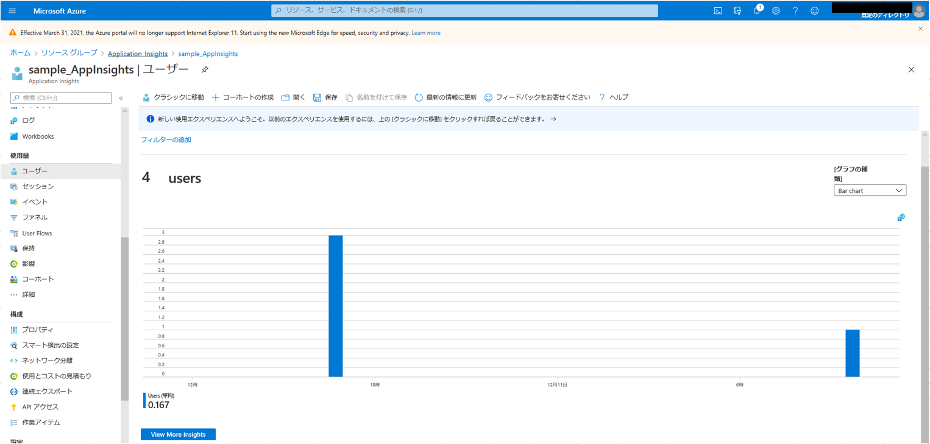Focus the top resource search box
The width and height of the screenshot is (930, 444).
pyautogui.click(x=464, y=10)
